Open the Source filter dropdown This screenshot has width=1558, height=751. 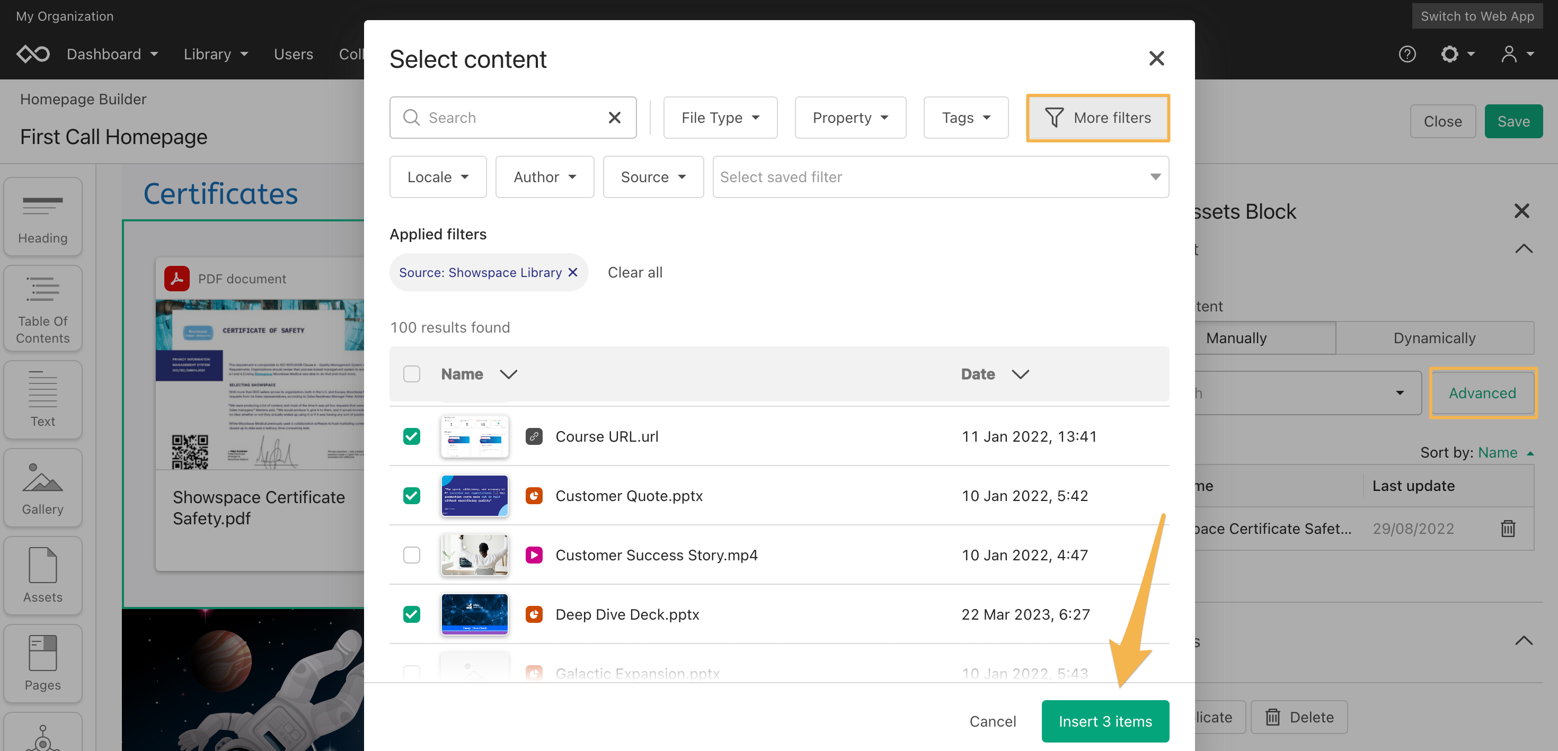[652, 176]
